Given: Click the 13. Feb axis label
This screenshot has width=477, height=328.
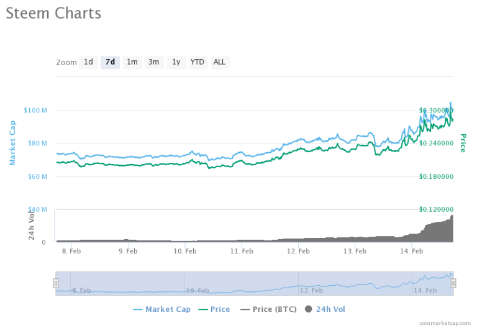Looking at the screenshot, I should [355, 251].
